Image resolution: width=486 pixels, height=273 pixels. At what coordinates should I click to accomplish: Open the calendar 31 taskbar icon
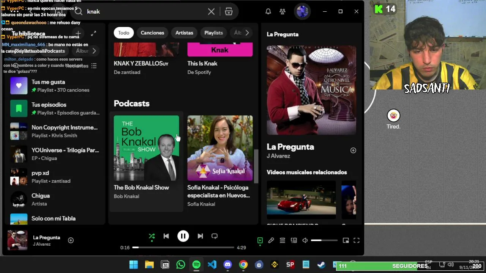tap(165, 265)
